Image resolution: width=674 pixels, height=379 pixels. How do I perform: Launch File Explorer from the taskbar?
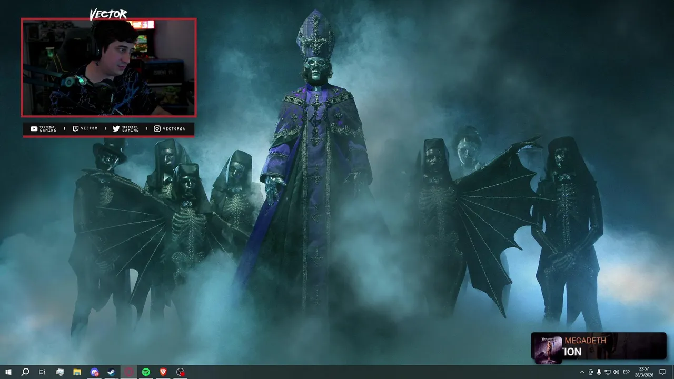point(77,372)
